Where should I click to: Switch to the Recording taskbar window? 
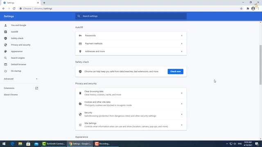pos(106,144)
